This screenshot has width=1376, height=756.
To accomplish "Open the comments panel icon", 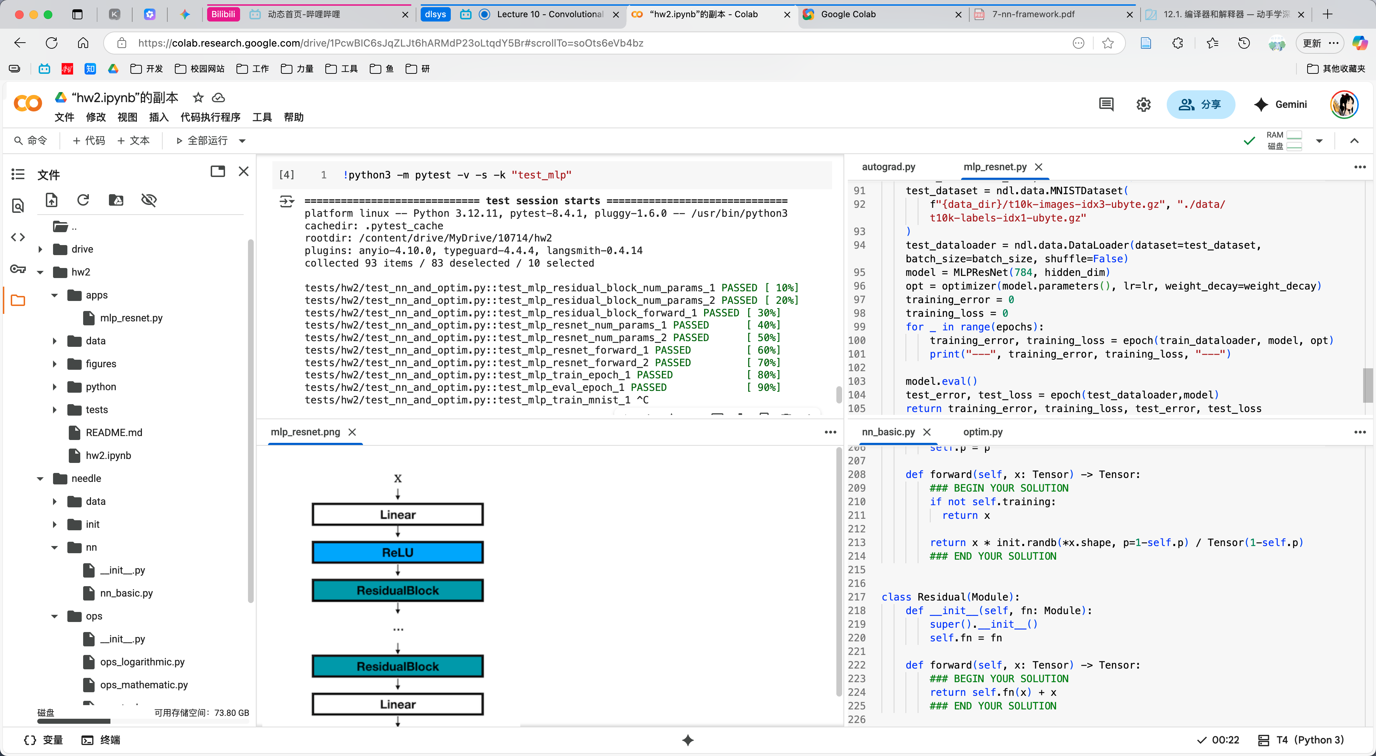I will (1106, 105).
